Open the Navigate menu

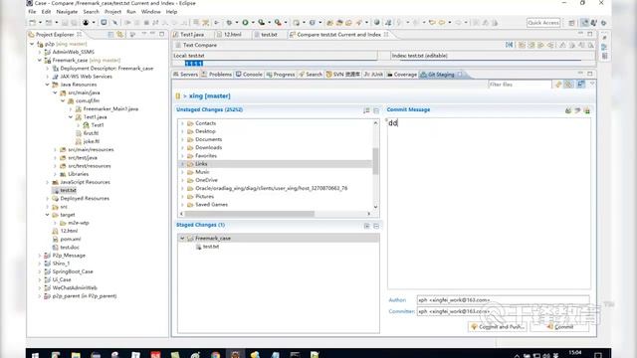point(67,12)
